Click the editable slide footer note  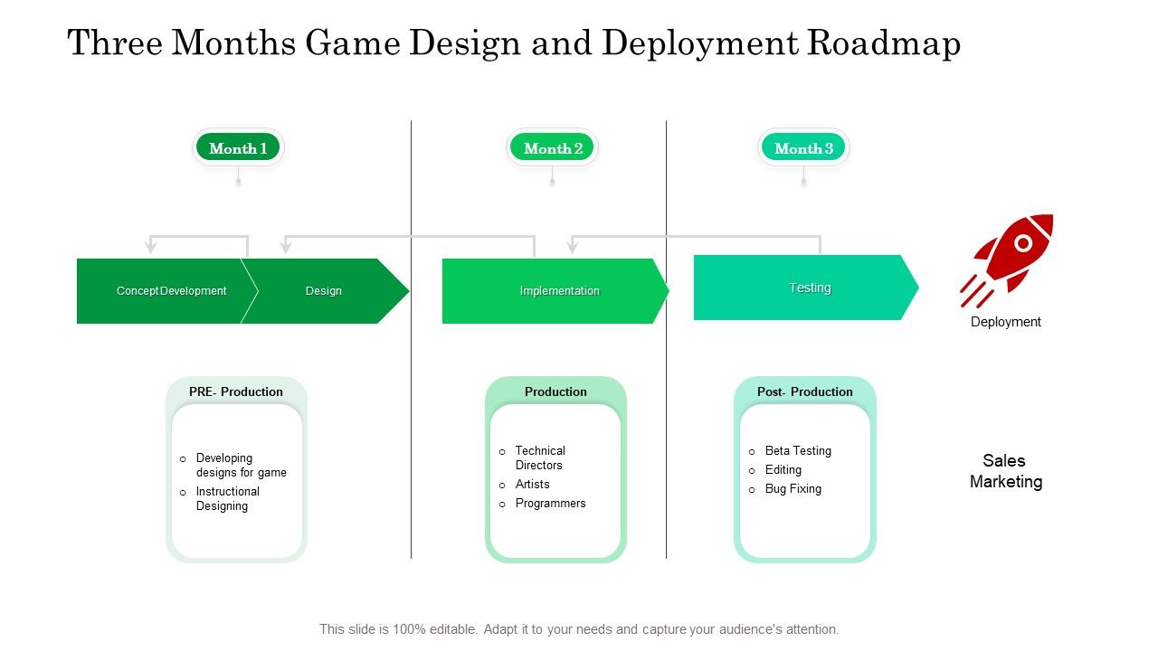(579, 629)
